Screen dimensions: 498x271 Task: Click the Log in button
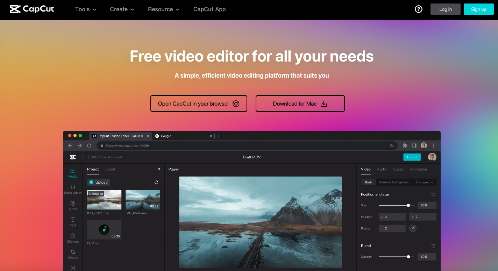[x=446, y=9]
